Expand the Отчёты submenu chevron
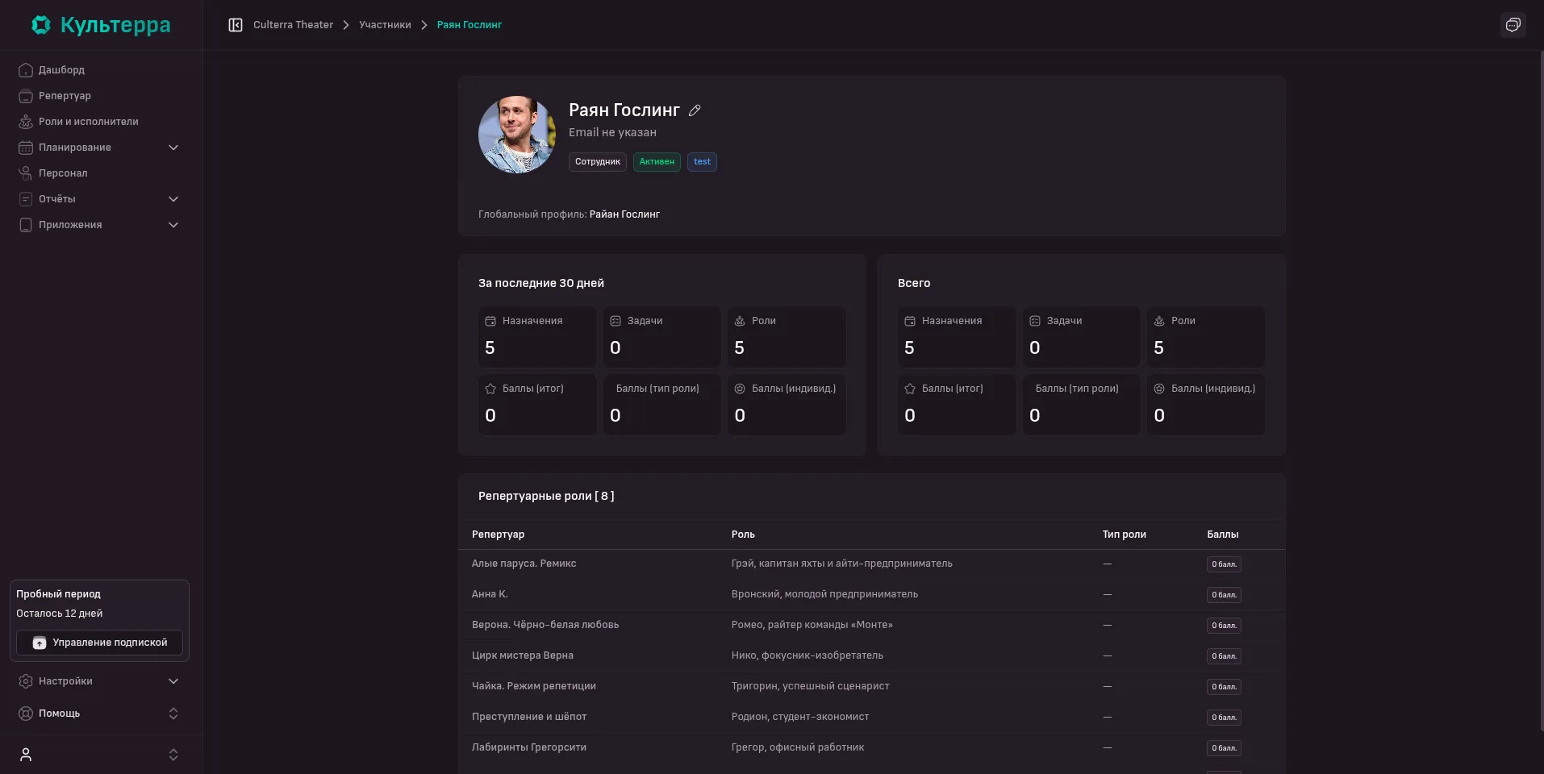The height and width of the screenshot is (774, 1544). point(173,199)
